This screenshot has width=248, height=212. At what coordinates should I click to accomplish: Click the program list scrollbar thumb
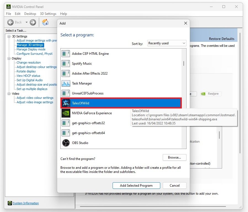tap(184, 63)
